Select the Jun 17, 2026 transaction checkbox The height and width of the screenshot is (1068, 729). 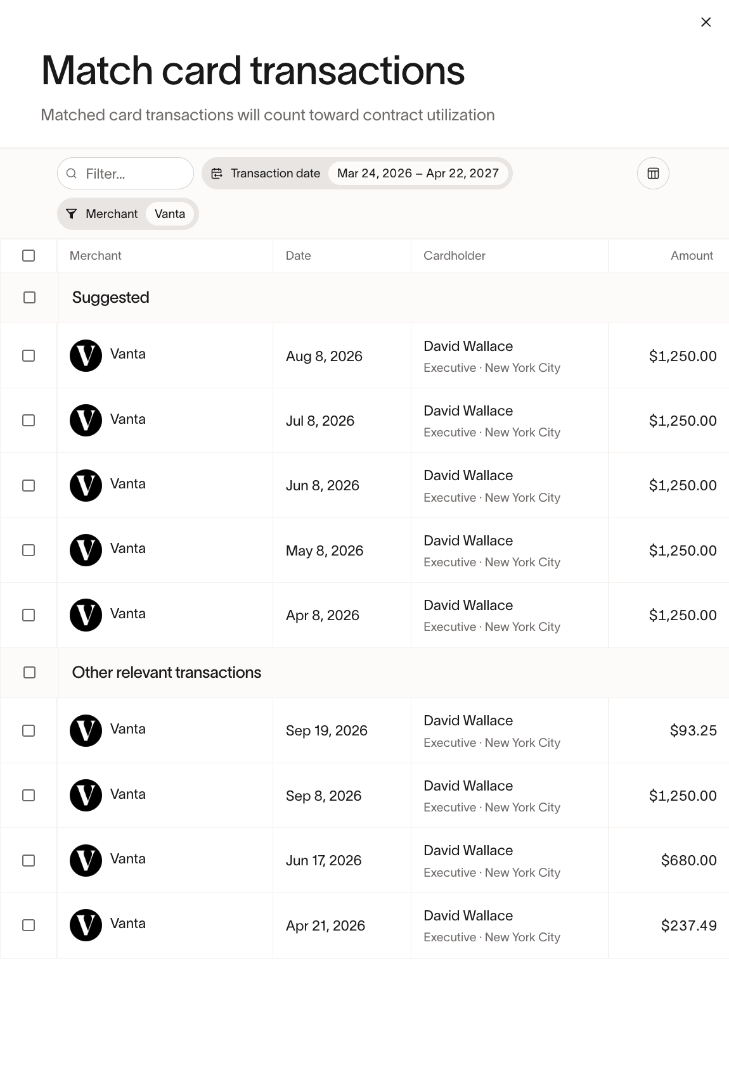point(29,860)
